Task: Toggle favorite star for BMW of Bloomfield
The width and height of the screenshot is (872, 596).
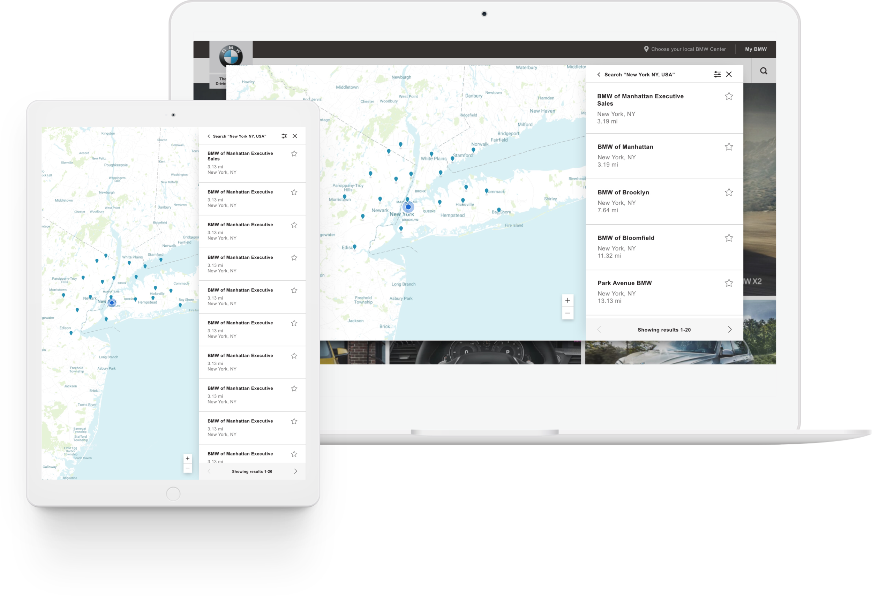Action: pos(729,238)
